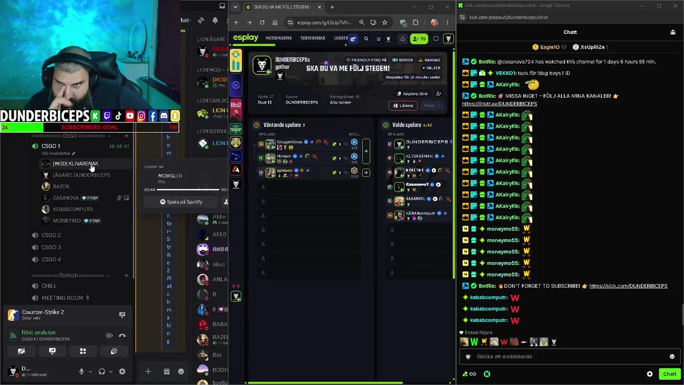Open Chrome profile avatar

pyautogui.click(x=434, y=22)
